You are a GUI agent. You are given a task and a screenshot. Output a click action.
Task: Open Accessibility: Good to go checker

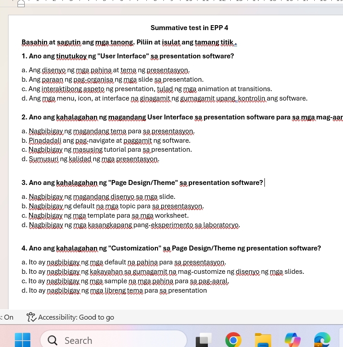pyautogui.click(x=70, y=317)
